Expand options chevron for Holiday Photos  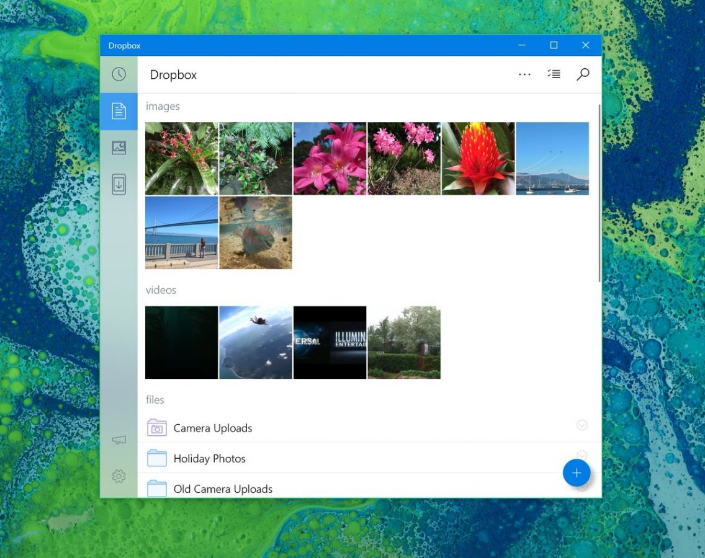click(x=582, y=455)
